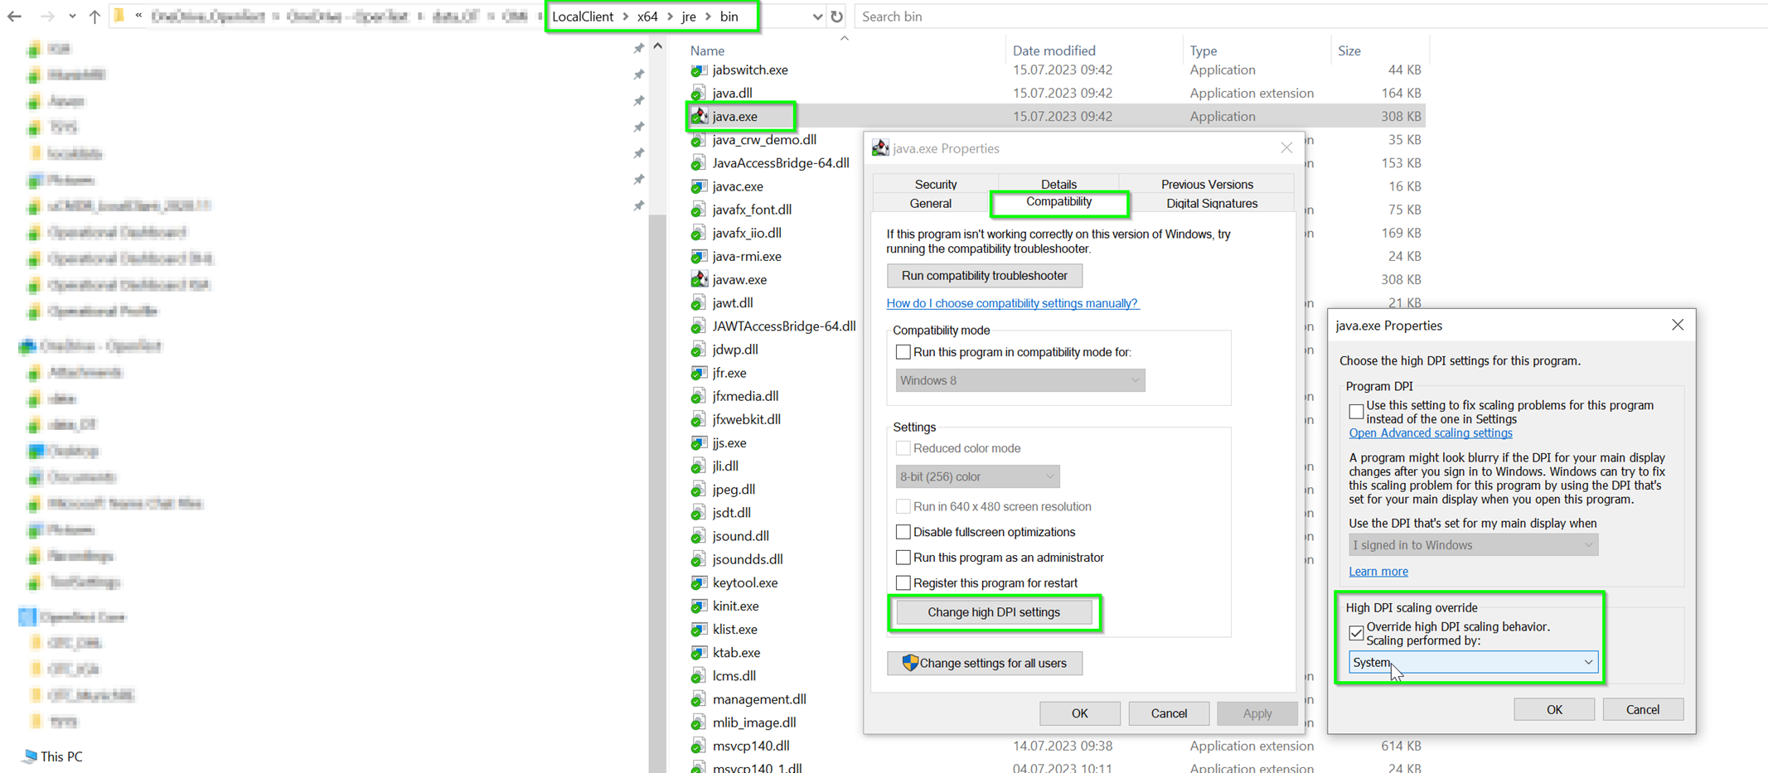Viewport: 1768px width, 773px height.
Task: Click the refresh icon next to address bar
Action: [837, 16]
